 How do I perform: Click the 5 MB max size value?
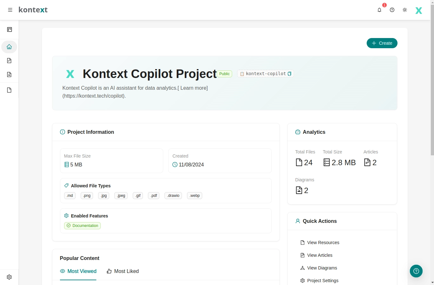coord(76,165)
